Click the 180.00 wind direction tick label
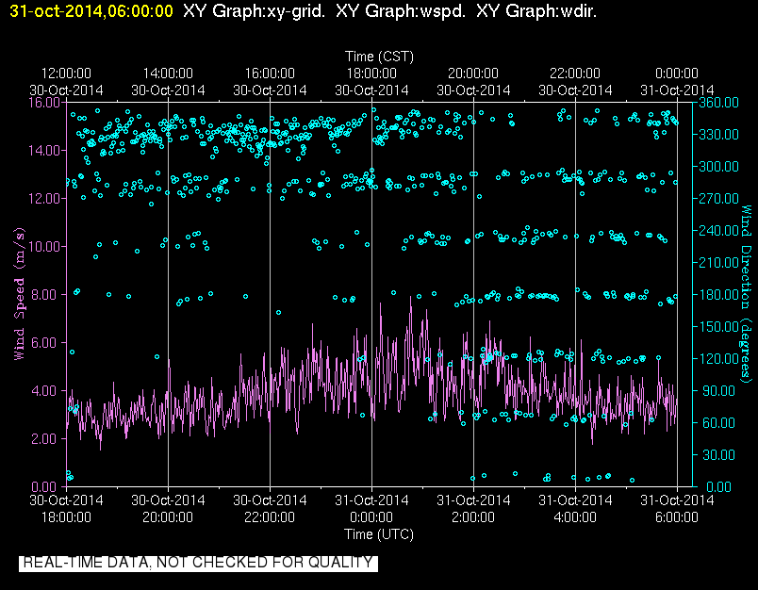 click(x=718, y=294)
